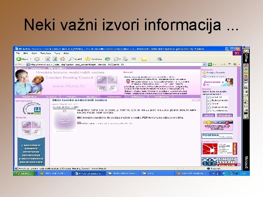Click into the browser address field
Screen dimensions: 263x197
coord(116,65)
